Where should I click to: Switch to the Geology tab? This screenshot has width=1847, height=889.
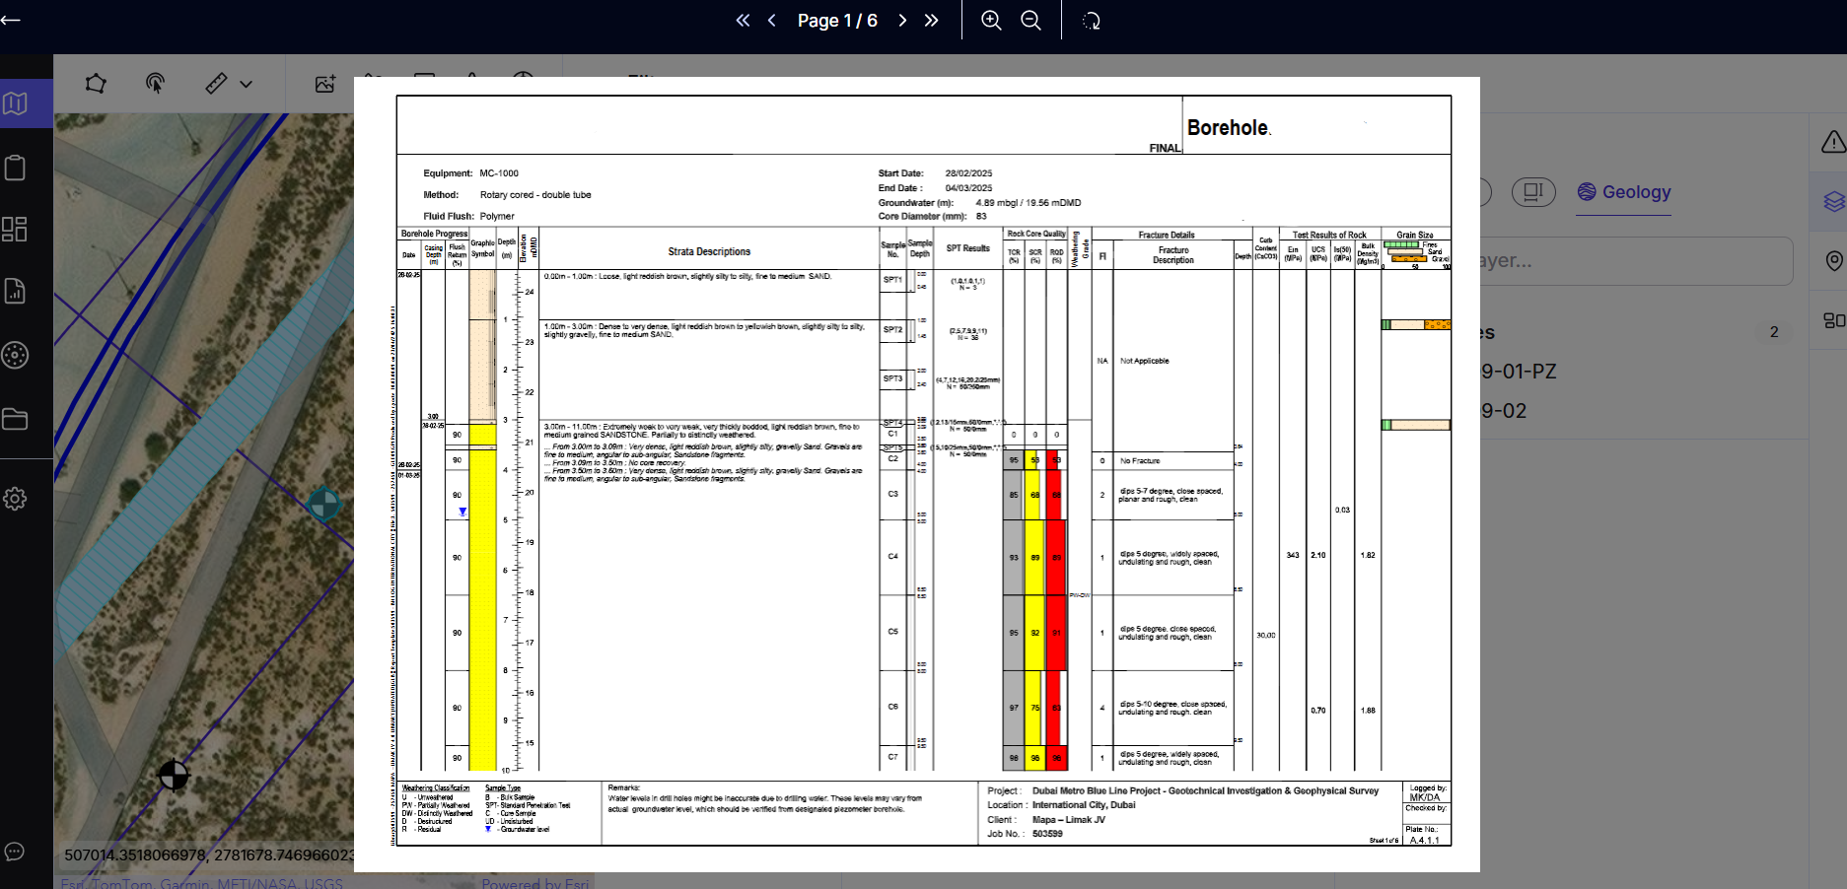point(1624,192)
